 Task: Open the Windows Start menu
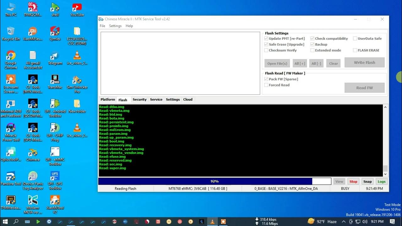pyautogui.click(x=5, y=222)
